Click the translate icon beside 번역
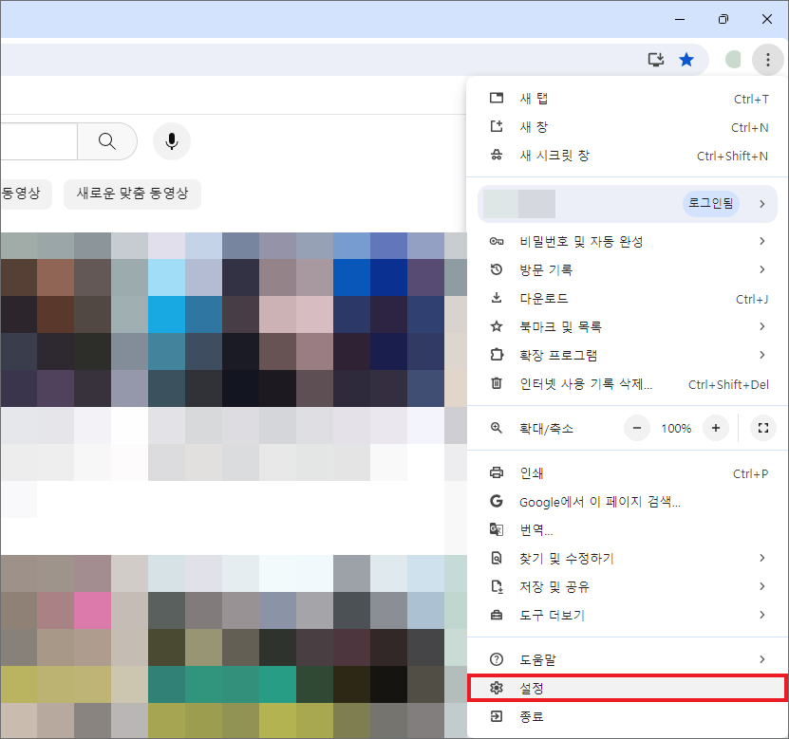Viewport: 789px width, 739px height. (x=497, y=529)
